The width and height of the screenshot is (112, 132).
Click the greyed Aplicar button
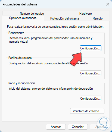[100, 127]
